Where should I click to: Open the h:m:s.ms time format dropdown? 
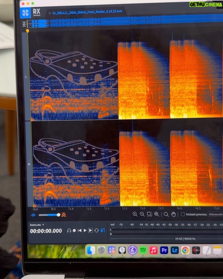37,225
